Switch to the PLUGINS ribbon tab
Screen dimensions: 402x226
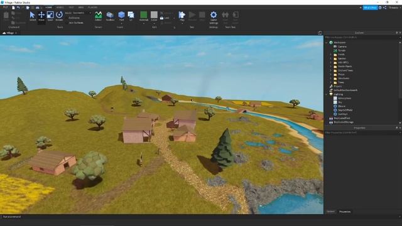coord(92,8)
